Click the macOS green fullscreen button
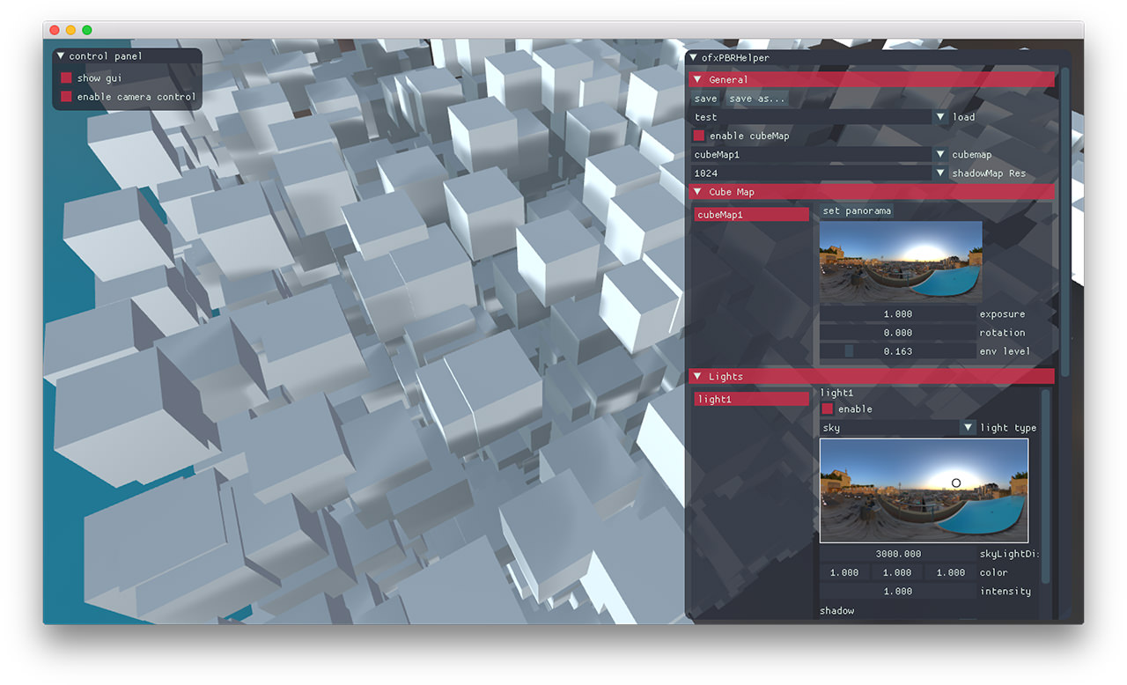1127x685 pixels. pyautogui.click(x=87, y=30)
